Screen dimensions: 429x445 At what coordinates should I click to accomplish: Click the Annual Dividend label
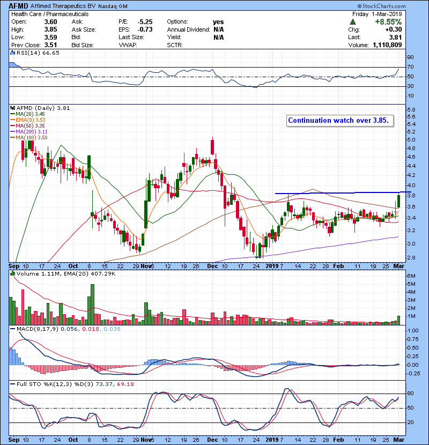(x=189, y=29)
